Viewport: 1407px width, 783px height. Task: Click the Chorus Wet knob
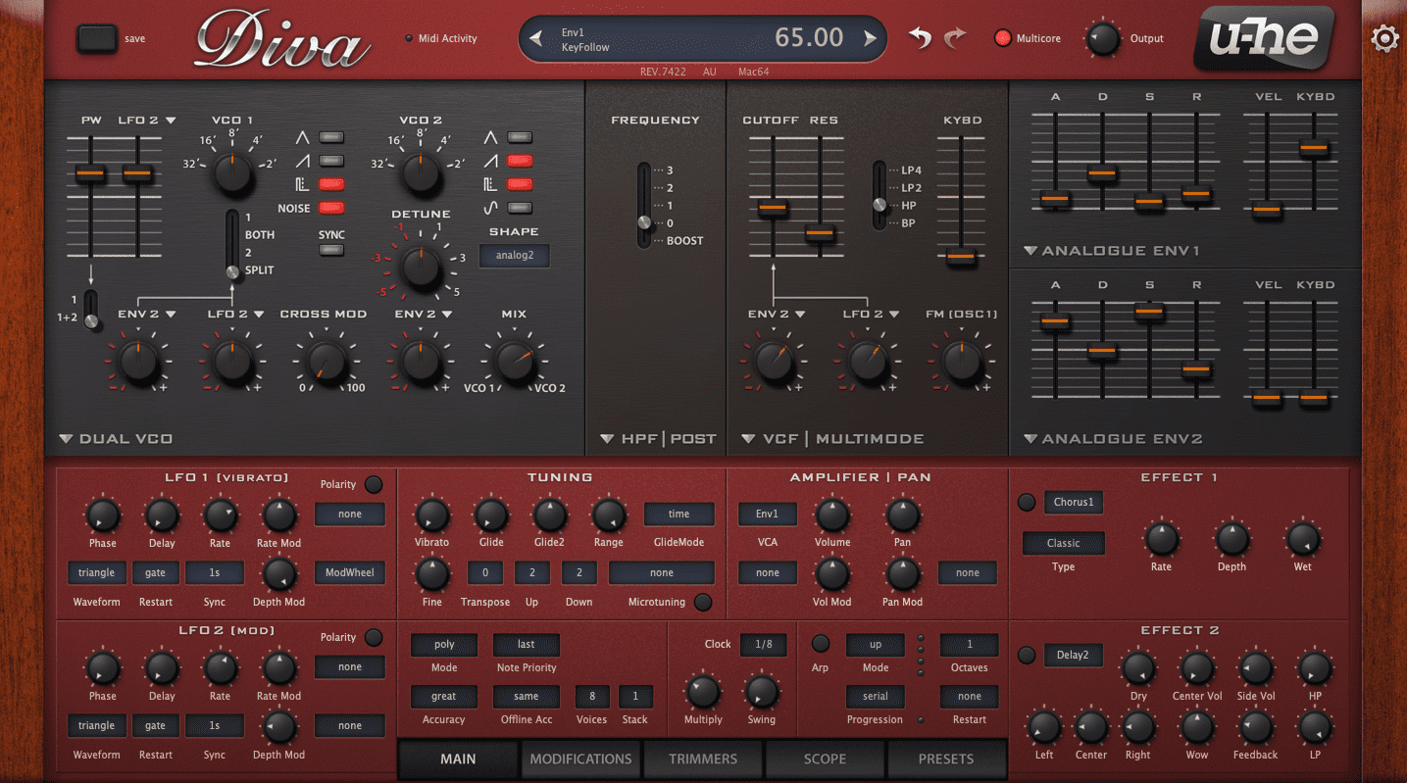click(x=1302, y=538)
